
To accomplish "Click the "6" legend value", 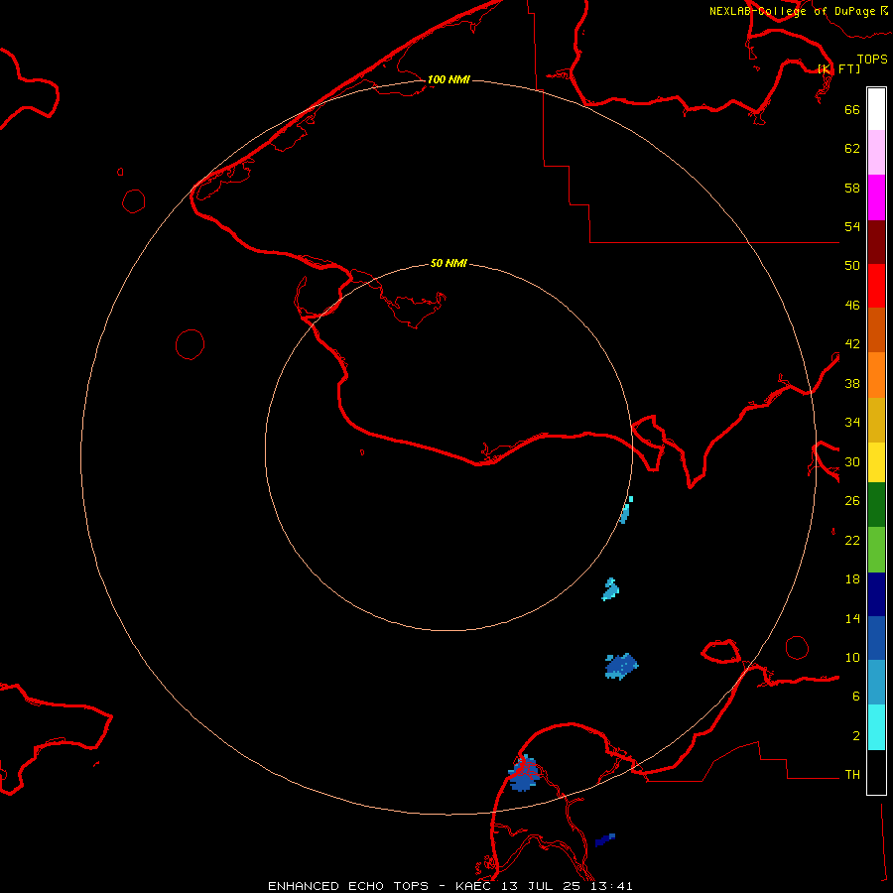I will pyautogui.click(x=856, y=697).
